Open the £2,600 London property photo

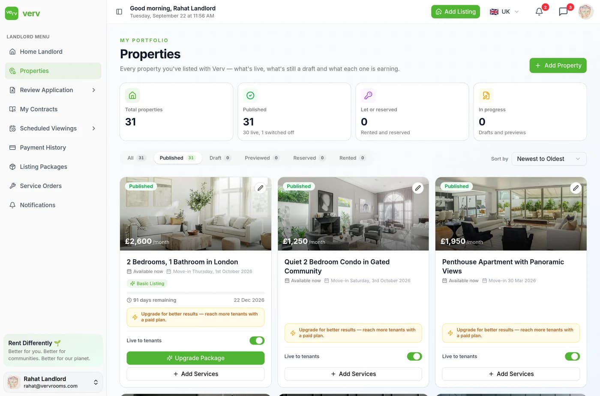pyautogui.click(x=195, y=214)
